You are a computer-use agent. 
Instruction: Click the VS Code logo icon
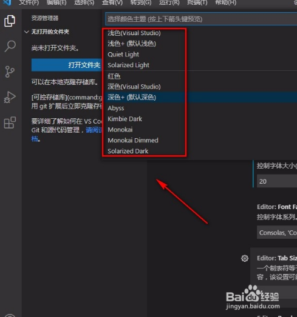pos(7,2)
